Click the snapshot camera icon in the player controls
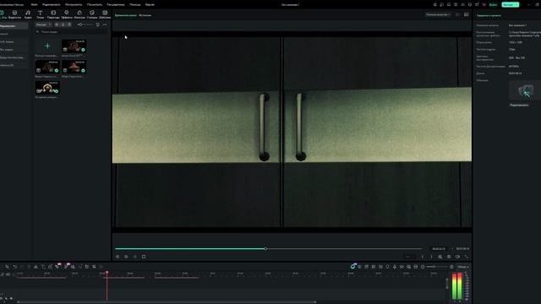Screen dimensions: 541x304 (449, 257)
